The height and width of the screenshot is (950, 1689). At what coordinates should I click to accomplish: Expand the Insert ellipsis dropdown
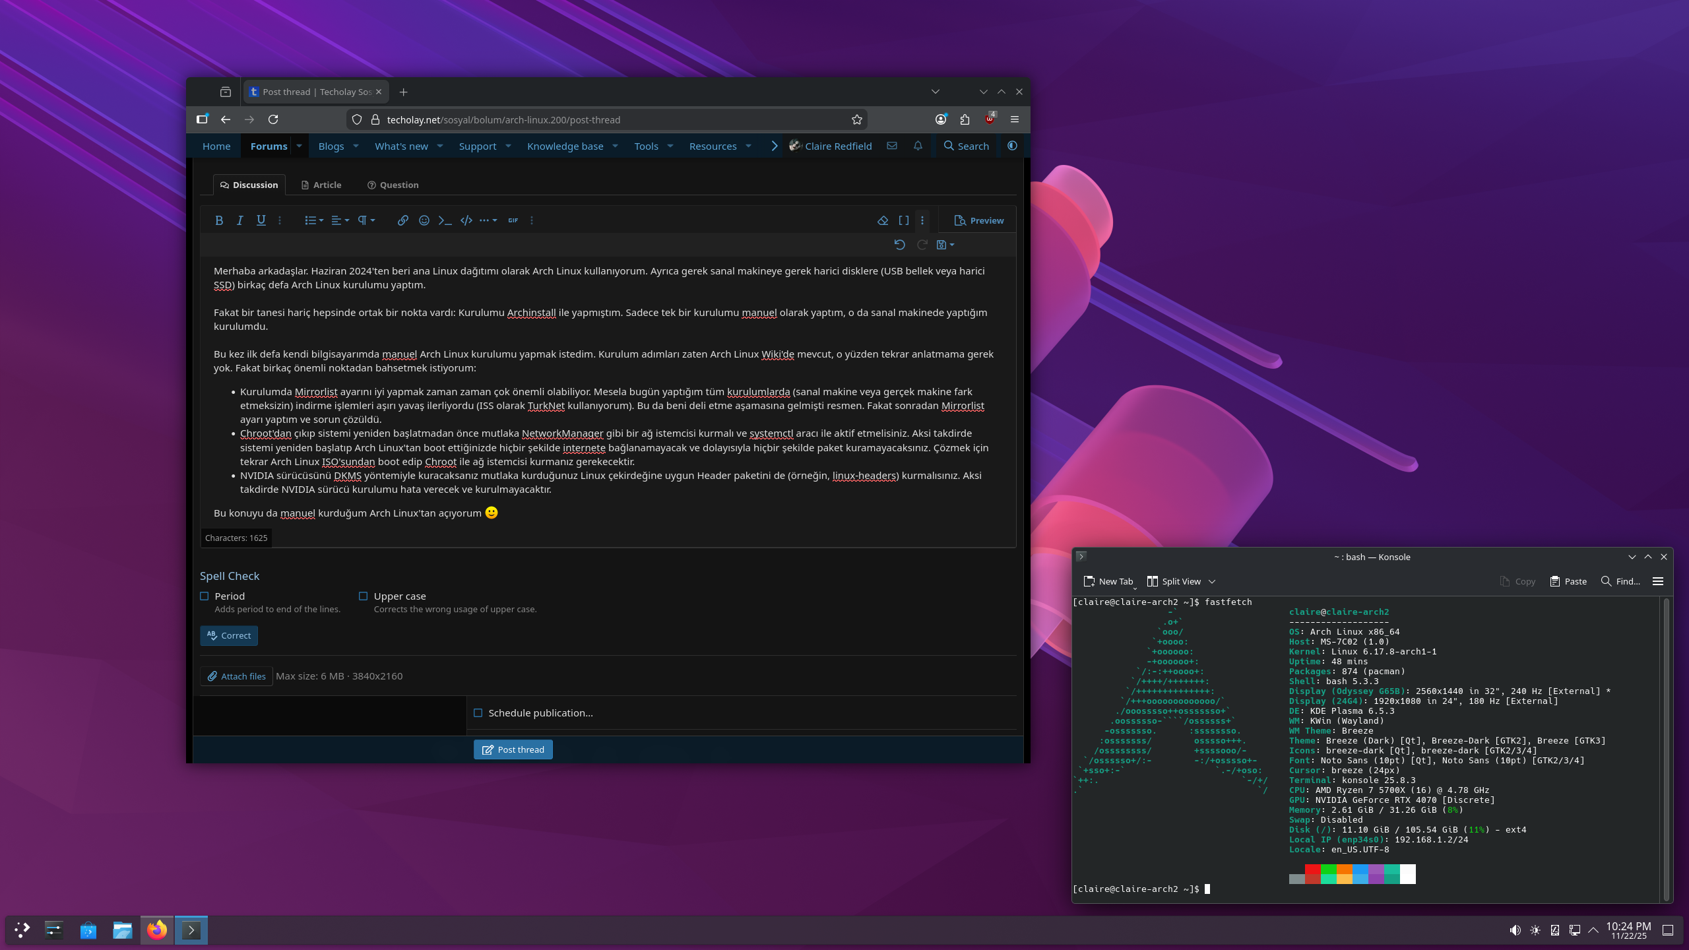(x=488, y=220)
